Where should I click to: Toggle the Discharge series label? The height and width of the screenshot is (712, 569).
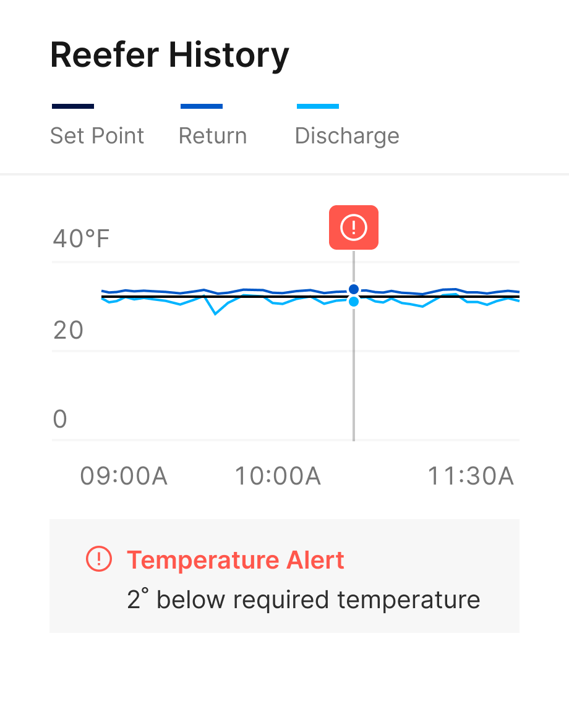point(347,136)
